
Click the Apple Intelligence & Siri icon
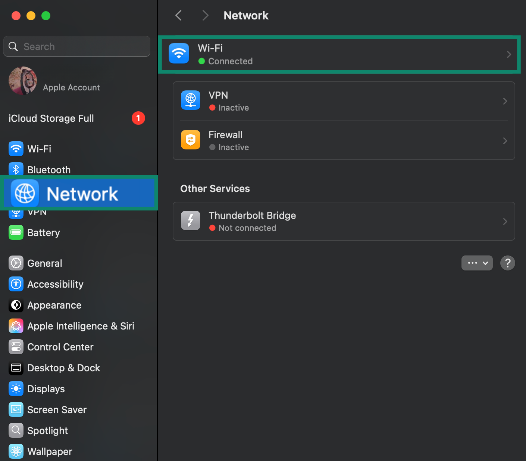click(16, 326)
